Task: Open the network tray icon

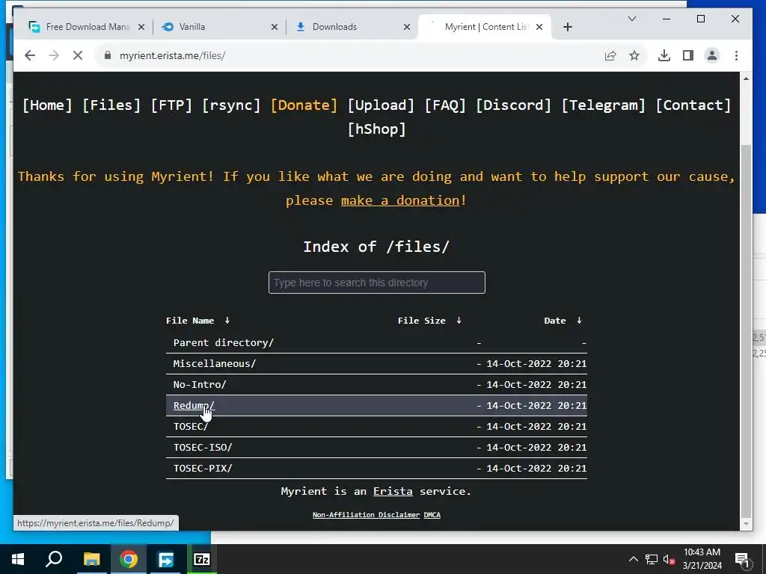Action: pos(652,559)
